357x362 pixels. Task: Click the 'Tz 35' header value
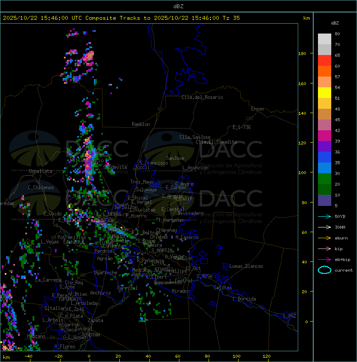231,18
